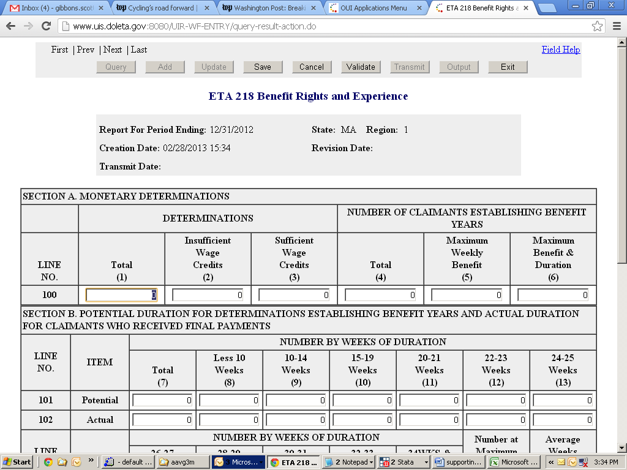627x470 pixels.
Task: Open a new browser tab
Action: coord(547,8)
